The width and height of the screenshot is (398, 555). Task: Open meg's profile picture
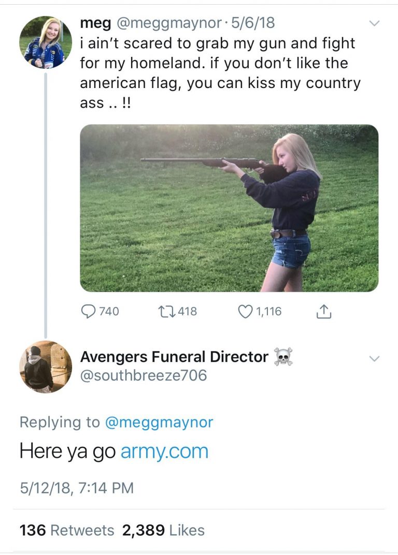pos(46,42)
